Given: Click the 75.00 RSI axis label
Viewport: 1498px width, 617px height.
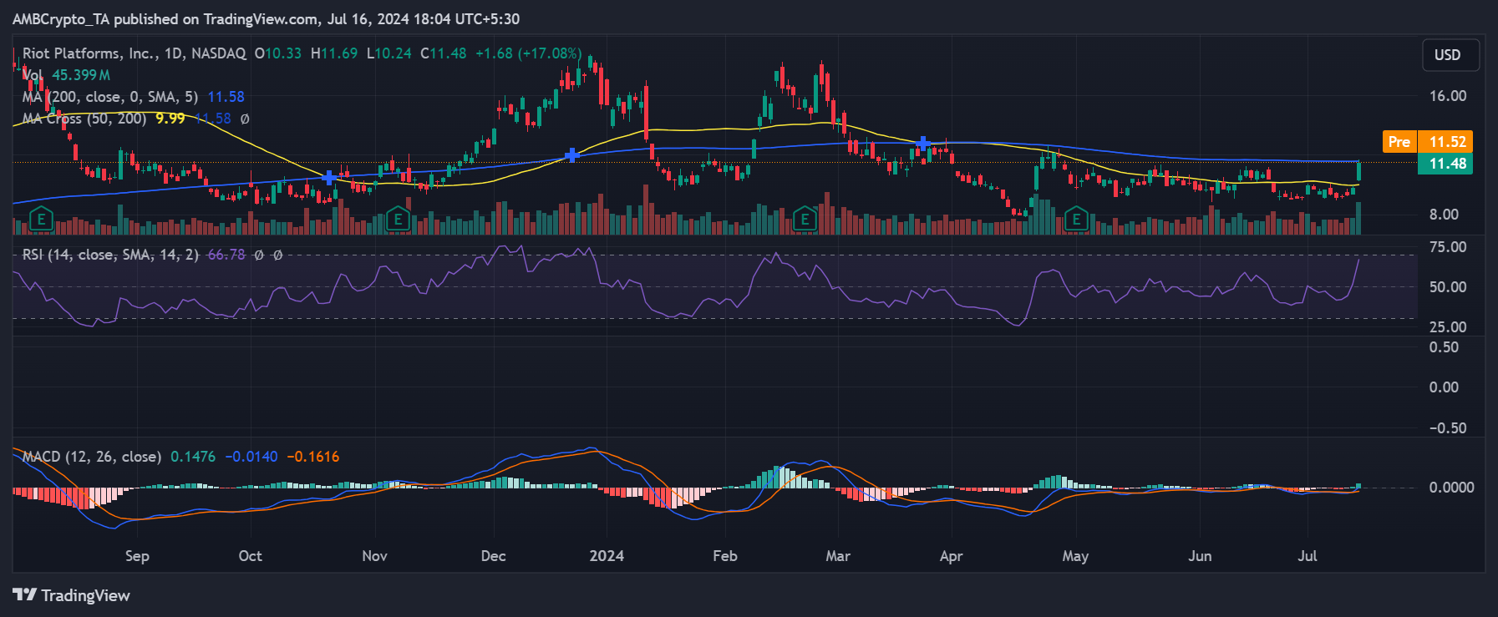Looking at the screenshot, I should tap(1448, 247).
